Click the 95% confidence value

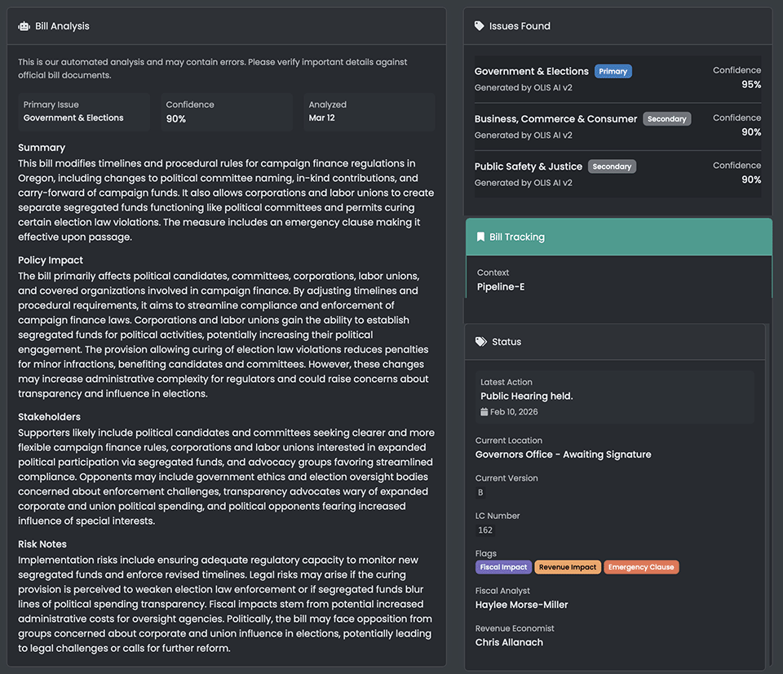pyautogui.click(x=750, y=84)
